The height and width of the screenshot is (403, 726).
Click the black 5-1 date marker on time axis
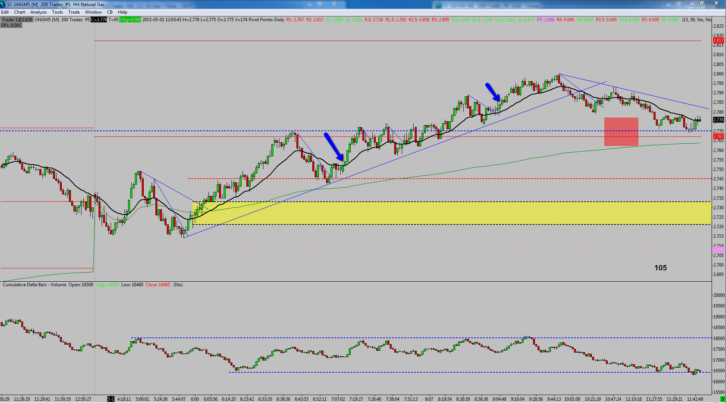pyautogui.click(x=111, y=399)
